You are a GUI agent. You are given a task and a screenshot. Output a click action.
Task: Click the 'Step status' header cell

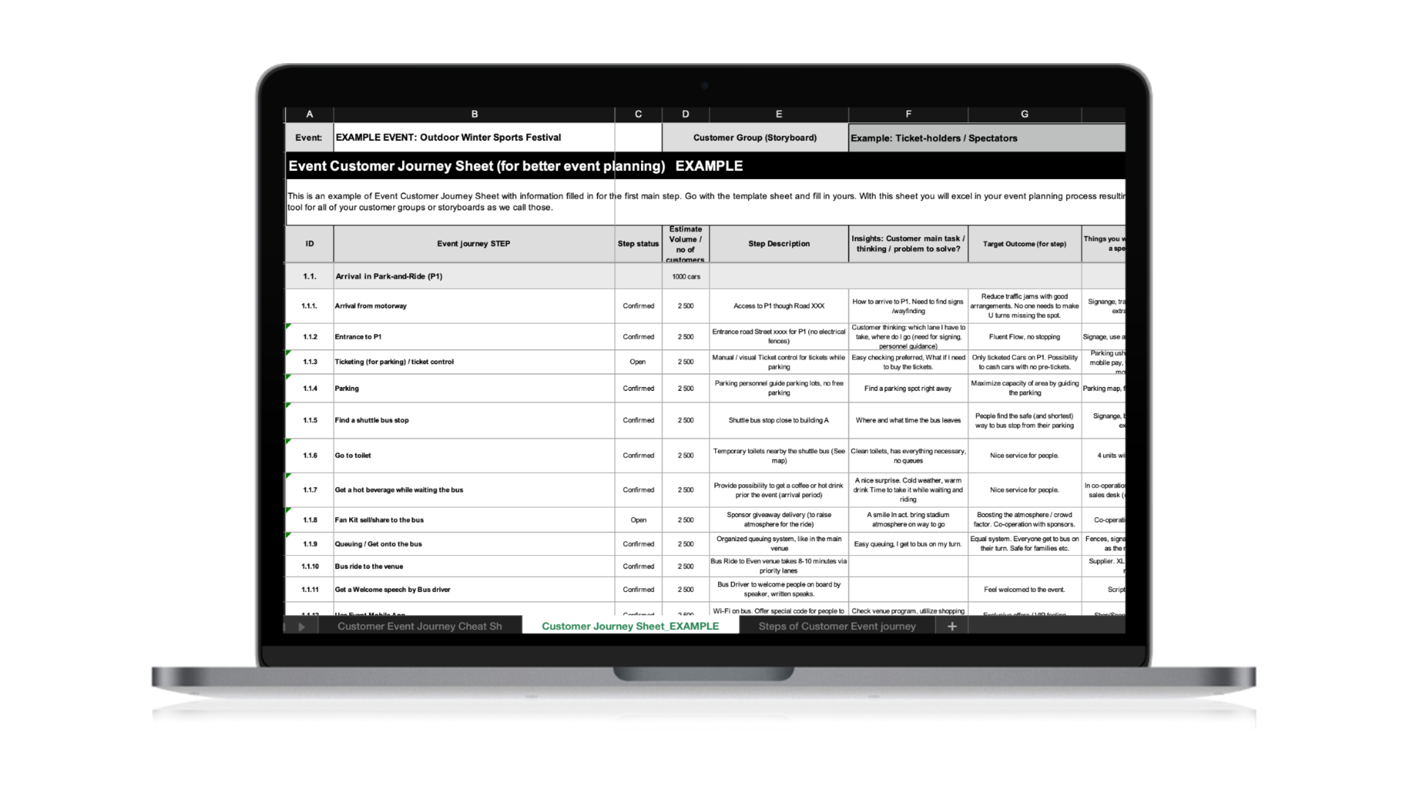[x=638, y=243]
